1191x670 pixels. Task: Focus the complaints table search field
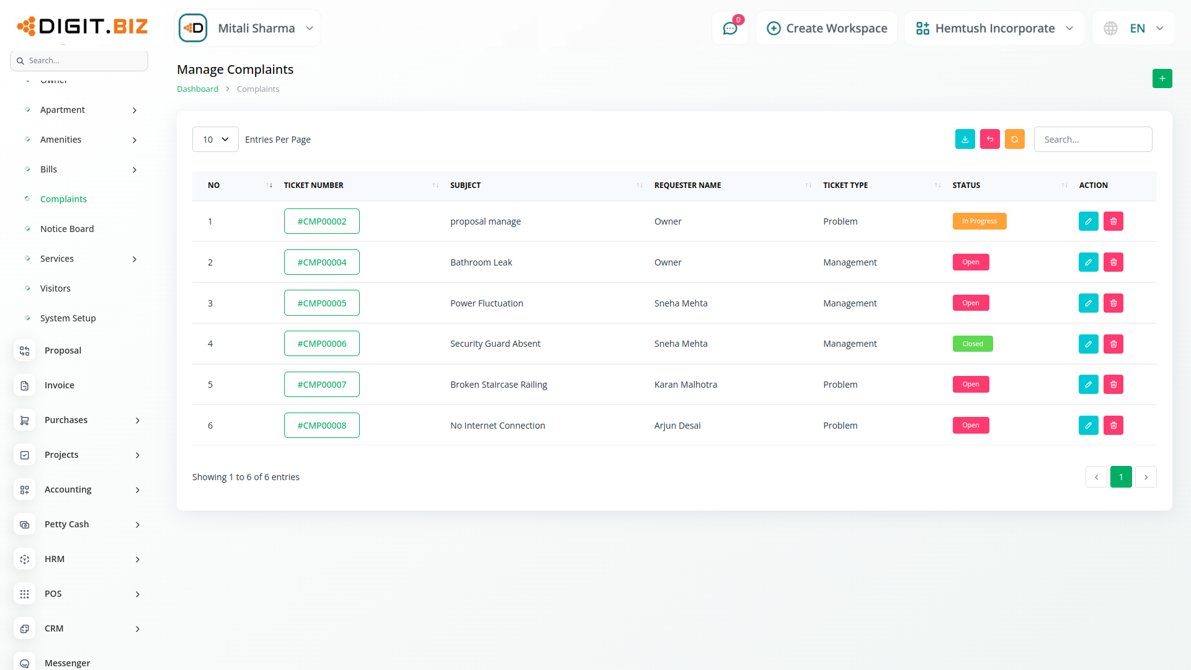coord(1092,140)
